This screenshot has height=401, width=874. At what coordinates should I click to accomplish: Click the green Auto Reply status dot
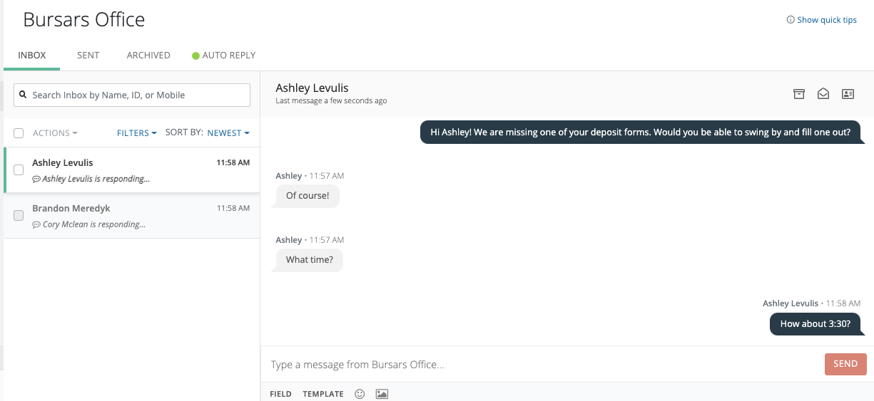(195, 56)
